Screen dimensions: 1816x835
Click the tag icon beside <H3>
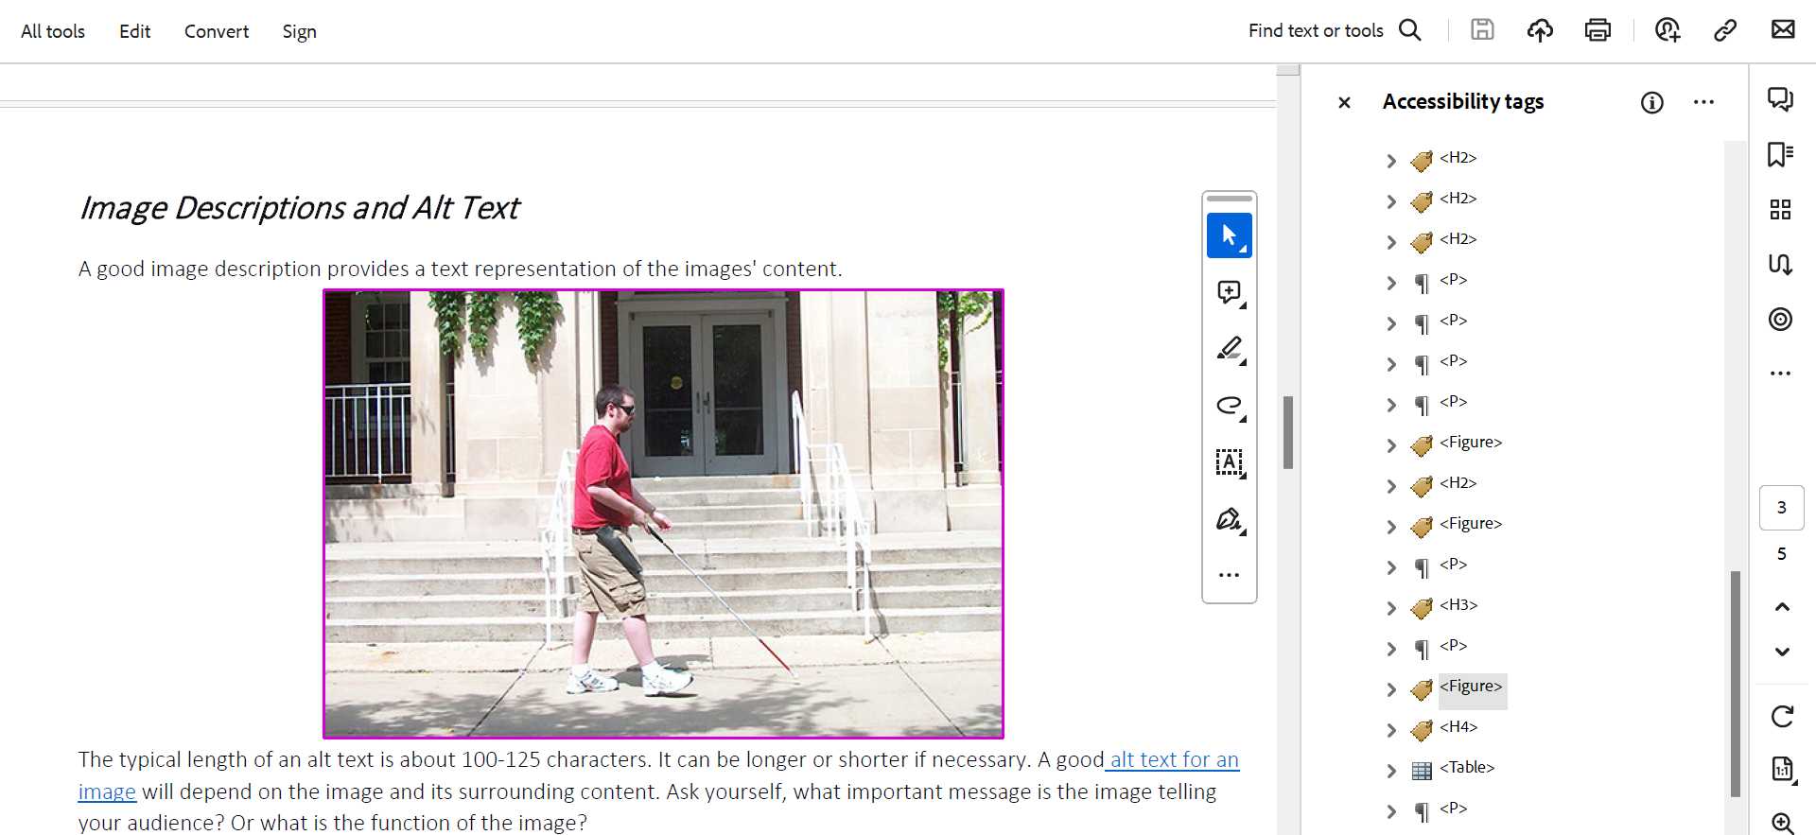(1422, 608)
